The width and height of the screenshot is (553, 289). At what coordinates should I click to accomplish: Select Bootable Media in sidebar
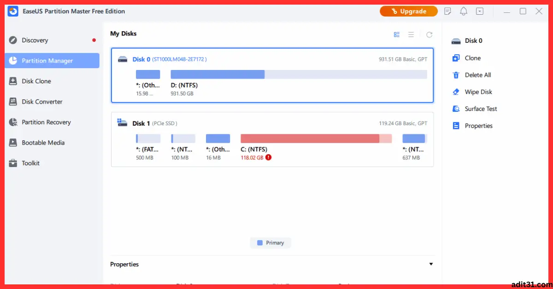52,143
